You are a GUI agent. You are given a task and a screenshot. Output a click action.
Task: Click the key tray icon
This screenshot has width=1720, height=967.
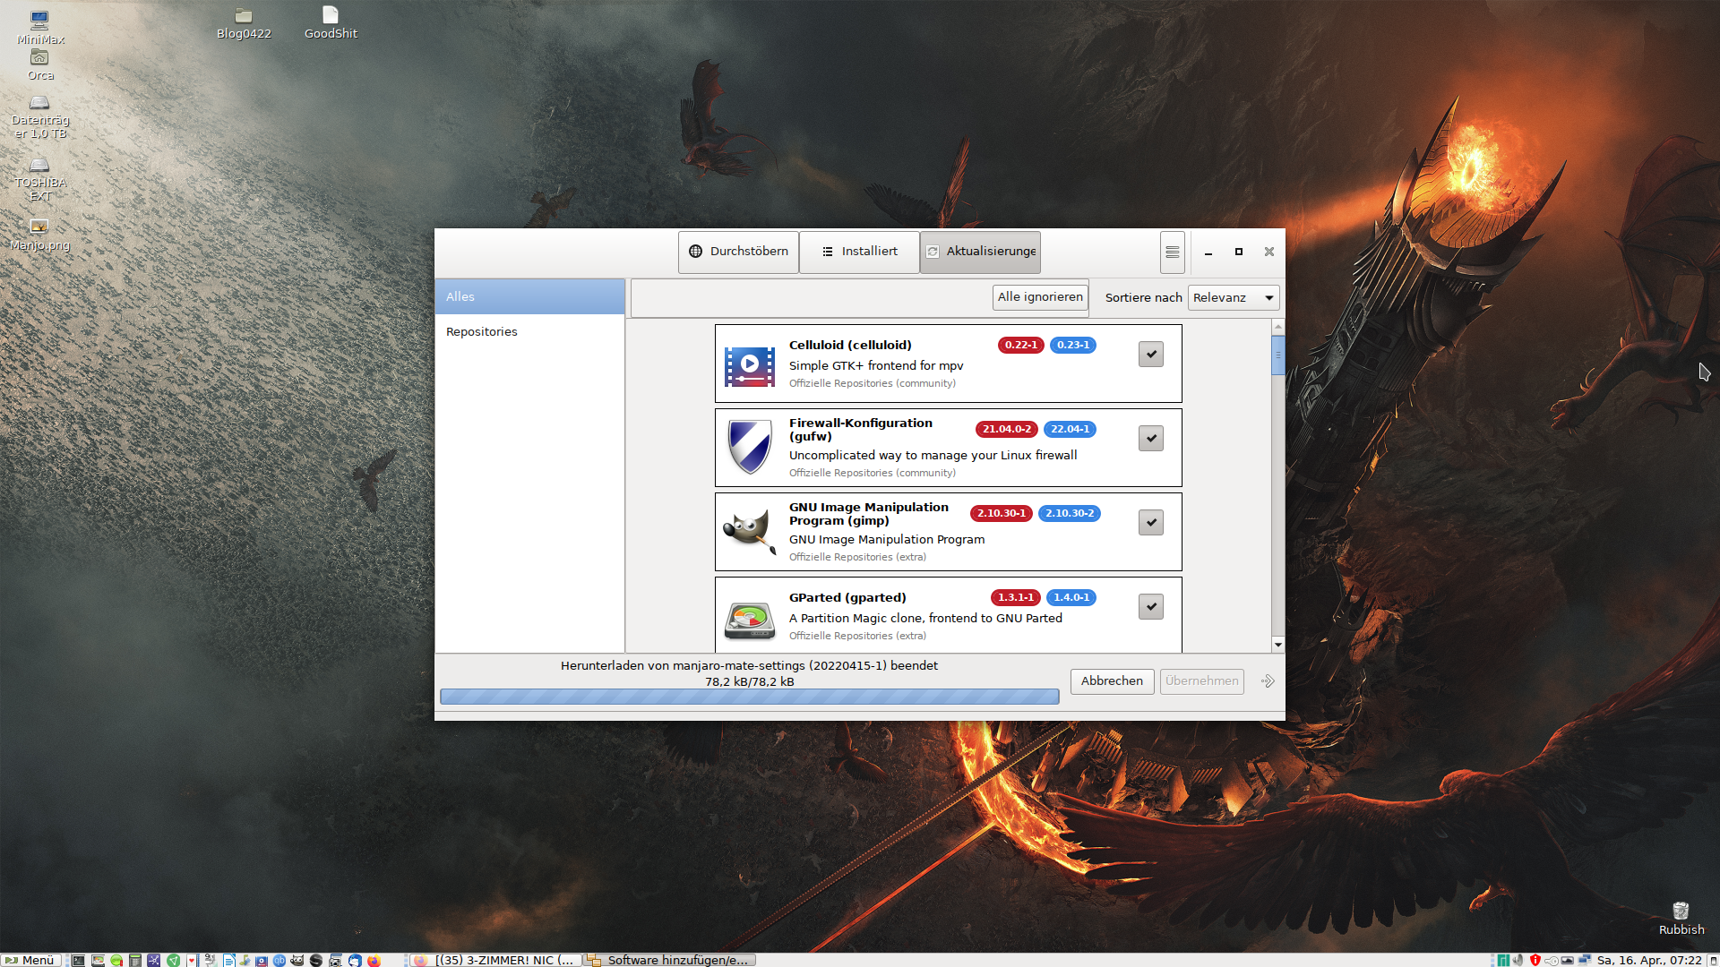(x=1552, y=961)
